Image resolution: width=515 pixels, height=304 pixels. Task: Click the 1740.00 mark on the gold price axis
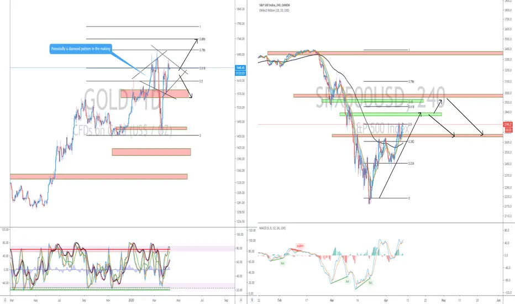[x=240, y=39]
